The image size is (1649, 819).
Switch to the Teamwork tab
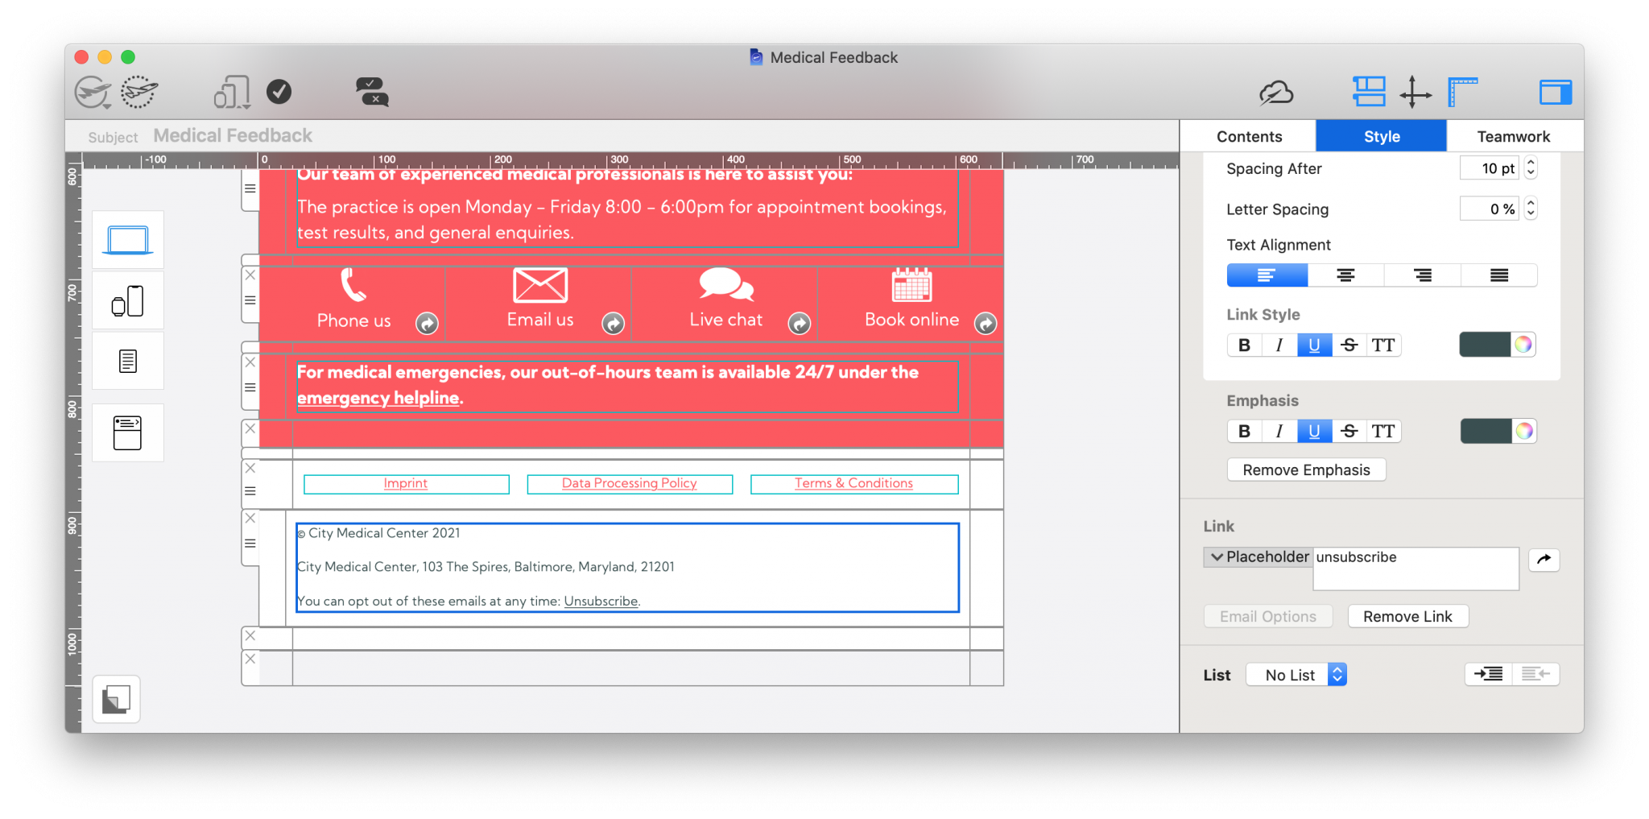tap(1514, 136)
